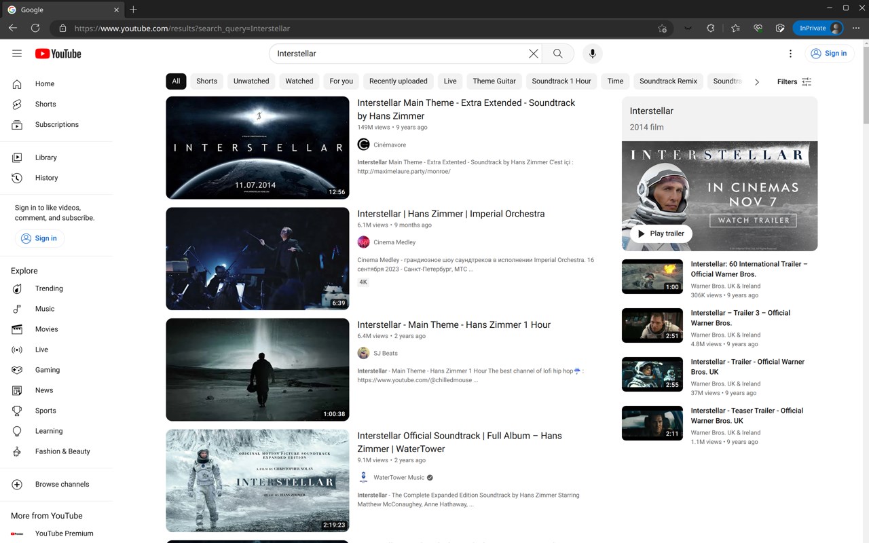Image resolution: width=869 pixels, height=543 pixels.
Task: Click the 6:39 Imperial Orchestra thumbnail
Action: (x=257, y=259)
